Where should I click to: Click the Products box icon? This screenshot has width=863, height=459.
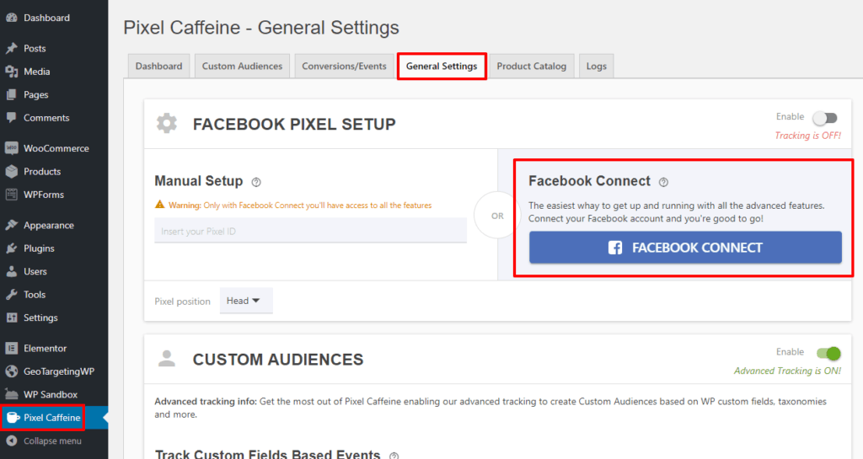[x=12, y=172]
